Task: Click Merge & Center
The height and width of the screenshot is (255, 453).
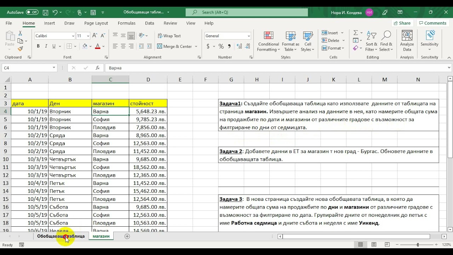Action: (x=174, y=46)
